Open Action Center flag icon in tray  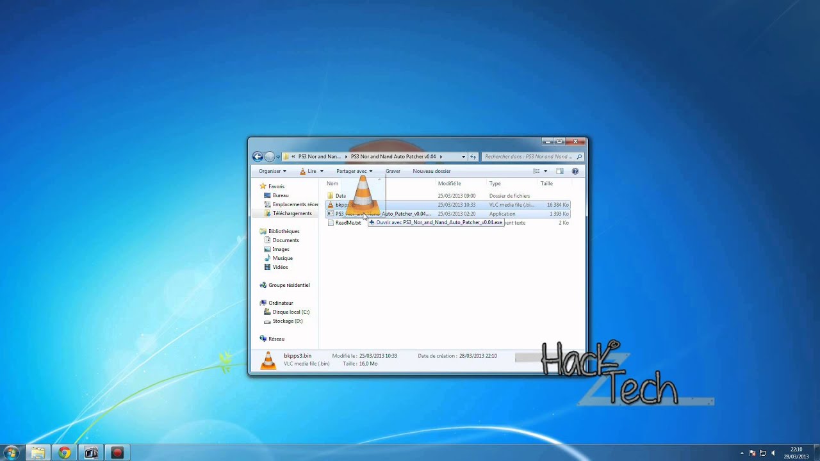(752, 453)
